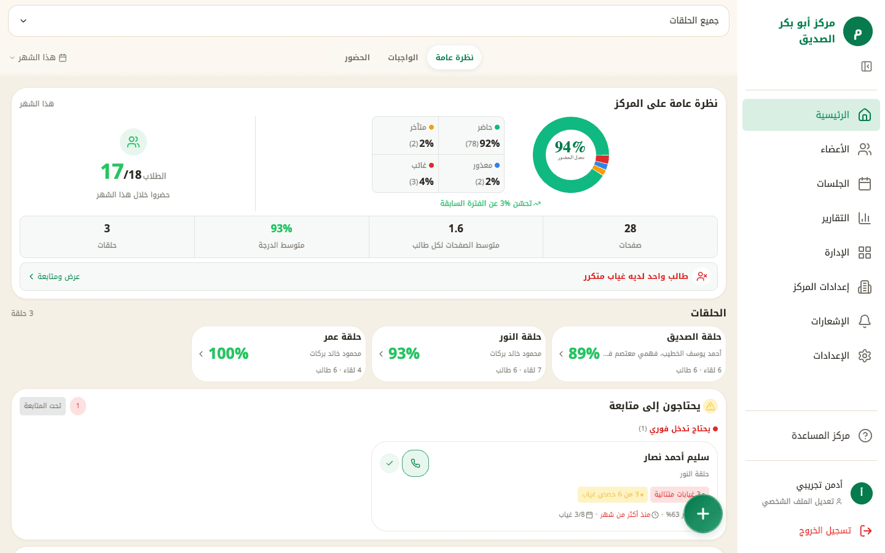Open مركز المساعدة question mark icon
Screen dimensions: 885x553
pos(865,436)
